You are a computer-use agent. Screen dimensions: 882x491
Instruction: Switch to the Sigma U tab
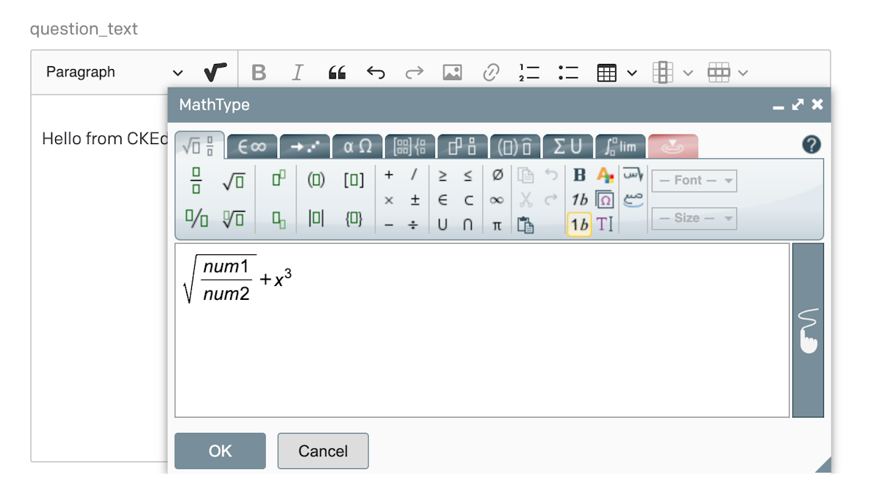pyautogui.click(x=567, y=146)
